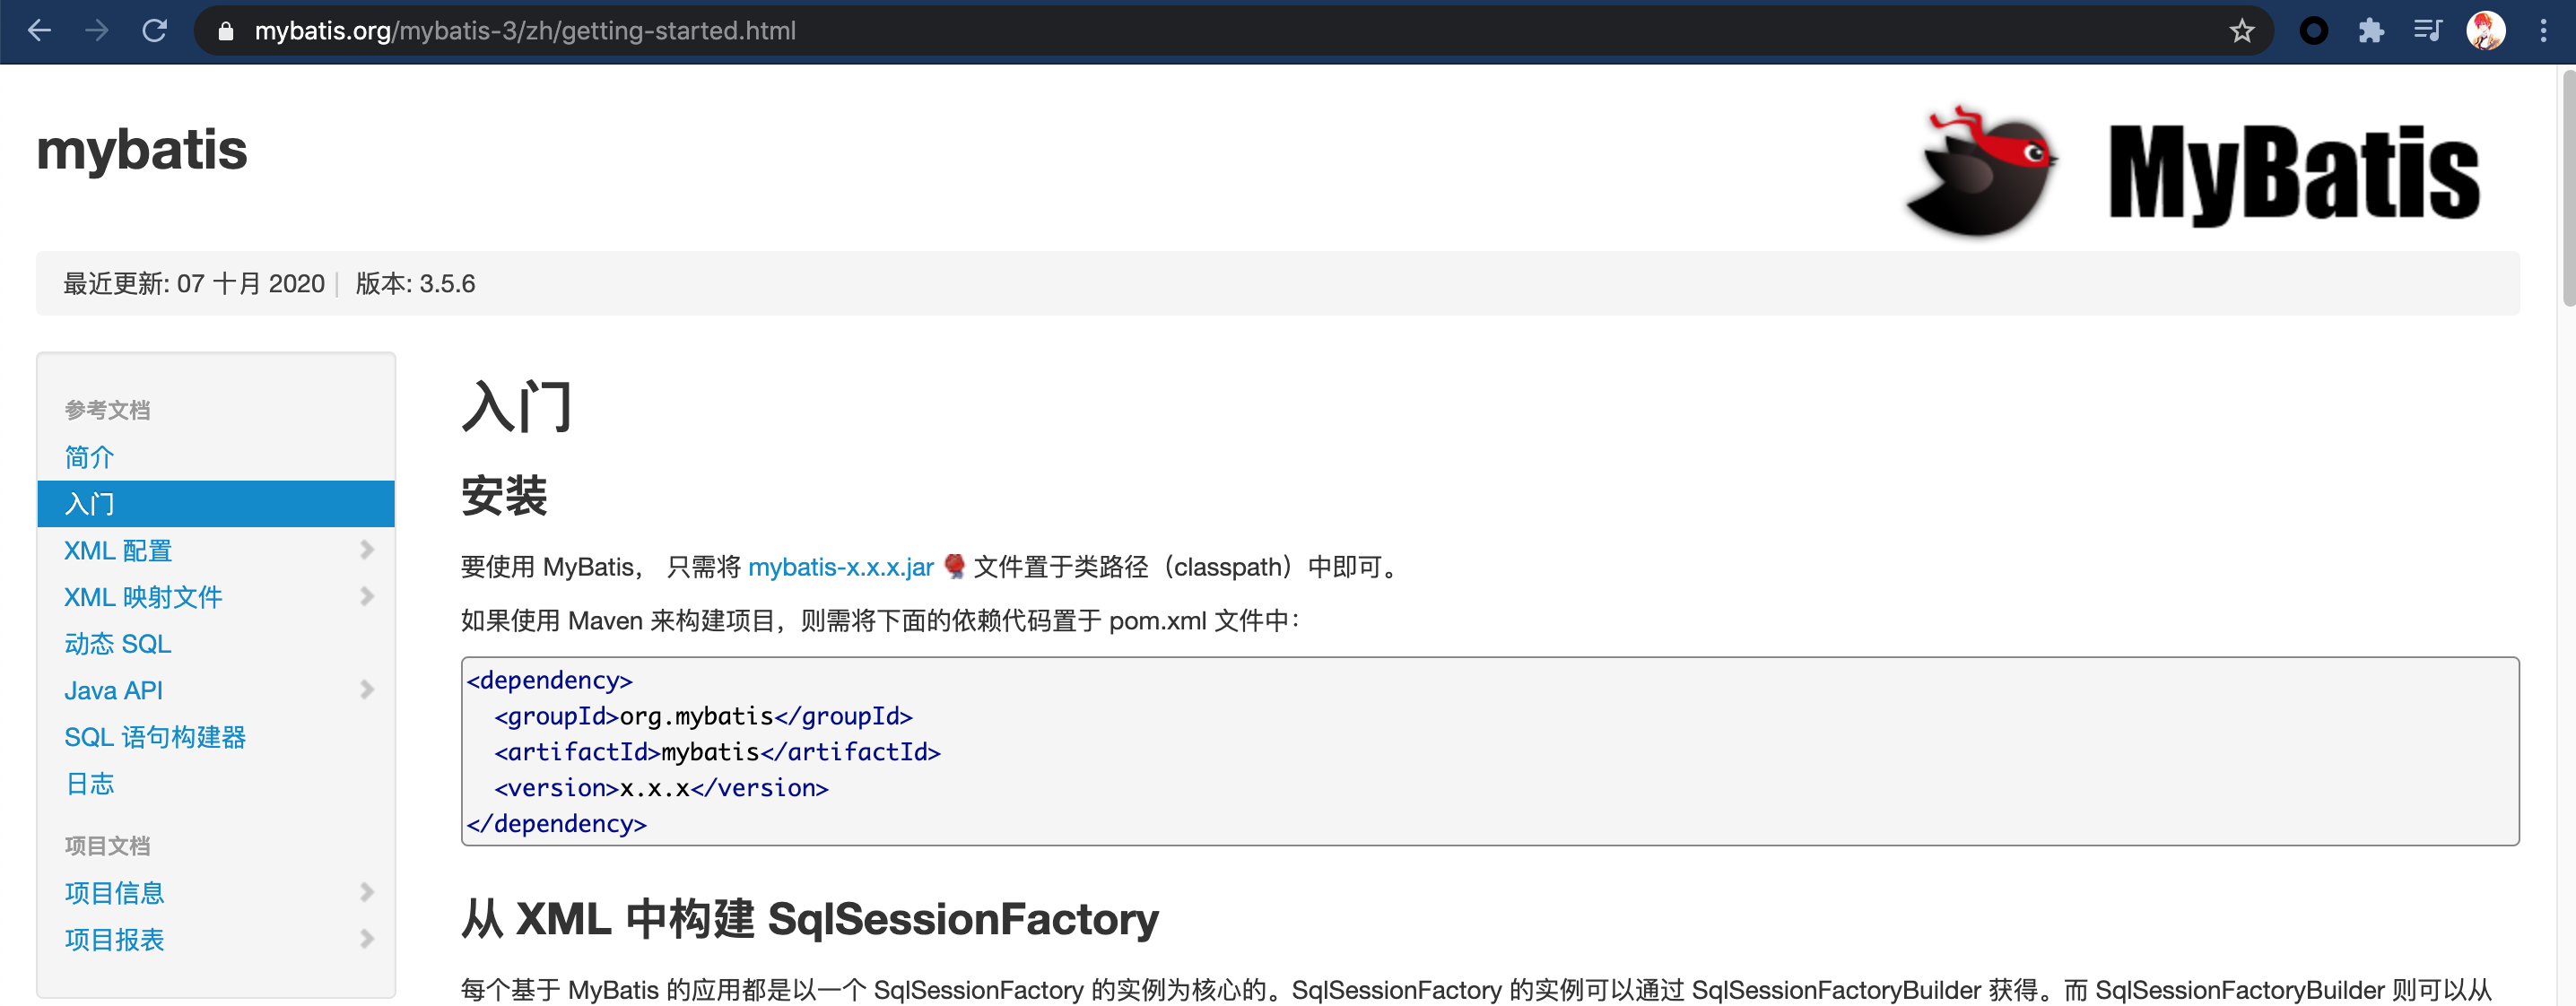Viewport: 2576px width, 1006px height.
Task: Bookmark this page with the star icon
Action: pyautogui.click(x=2241, y=31)
